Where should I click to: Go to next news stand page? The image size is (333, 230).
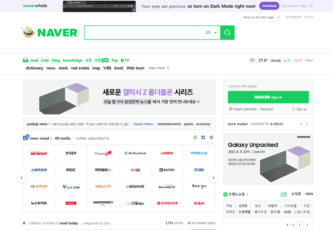point(213,177)
